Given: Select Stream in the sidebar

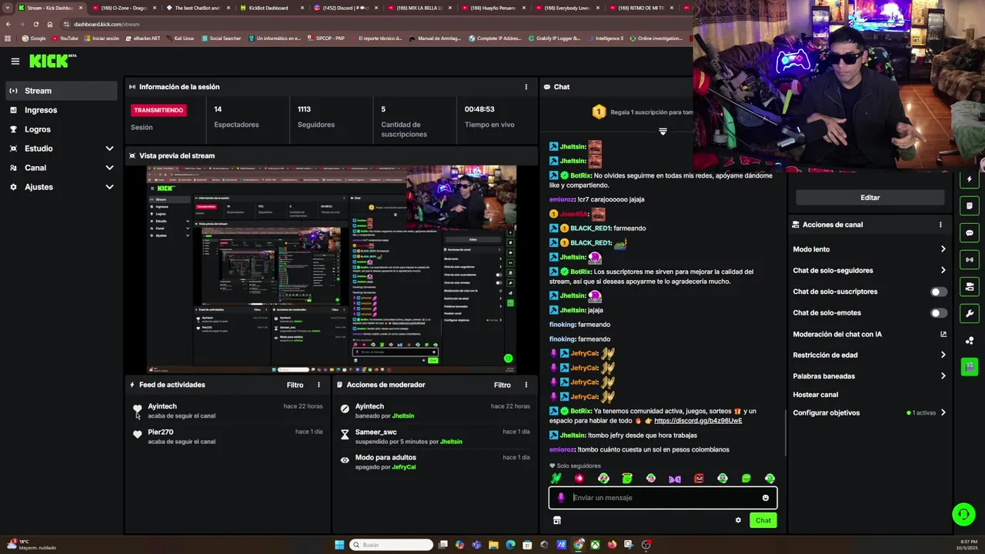Looking at the screenshot, I should (62, 91).
